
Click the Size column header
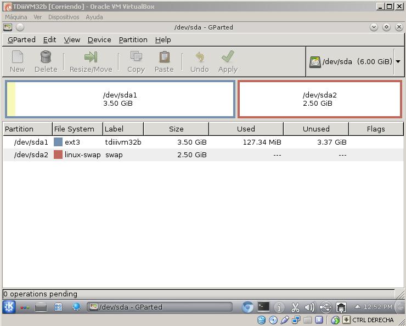point(176,129)
